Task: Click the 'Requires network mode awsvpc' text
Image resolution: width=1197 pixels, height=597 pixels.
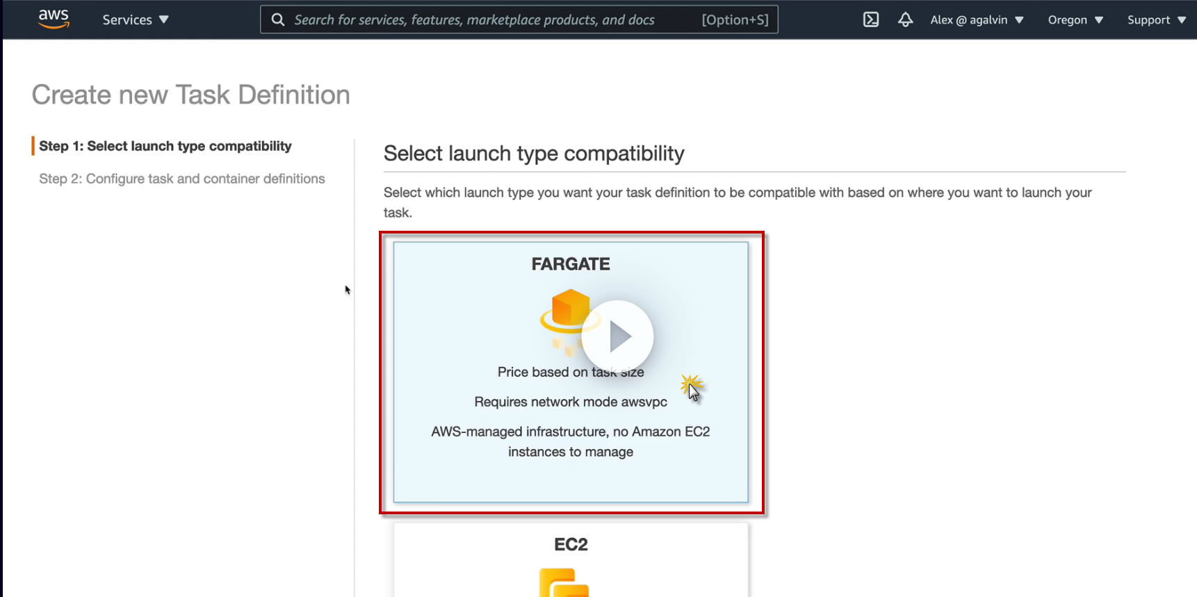Action: (x=571, y=402)
